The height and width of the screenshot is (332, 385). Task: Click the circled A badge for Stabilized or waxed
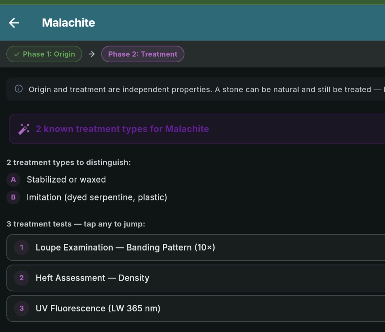[13, 179]
